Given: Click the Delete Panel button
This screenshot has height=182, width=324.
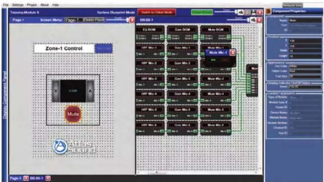Looking at the screenshot, I should (94, 20).
